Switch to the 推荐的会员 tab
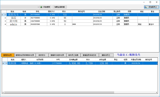 (7, 55)
